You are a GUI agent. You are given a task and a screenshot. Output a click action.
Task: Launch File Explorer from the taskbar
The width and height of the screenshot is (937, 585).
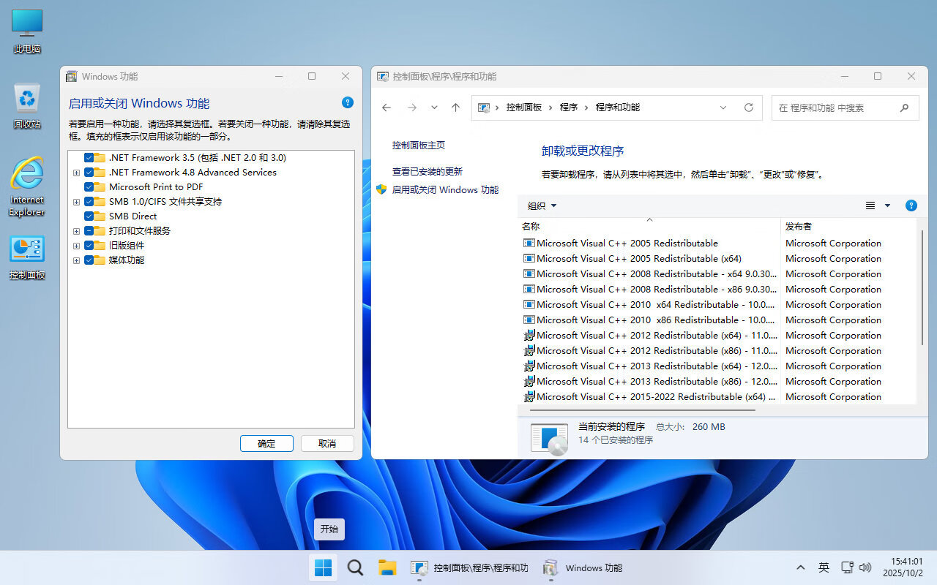[387, 567]
